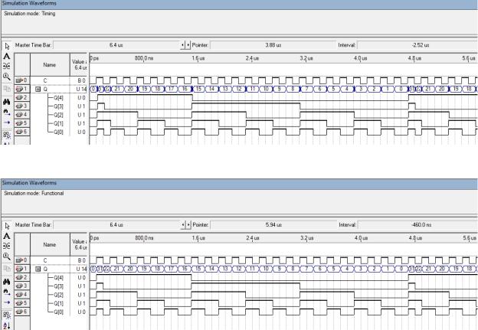Select the waveform editing tool in lower panel
Image resolution: width=478 pixels, height=330 pixels.
click(7, 246)
